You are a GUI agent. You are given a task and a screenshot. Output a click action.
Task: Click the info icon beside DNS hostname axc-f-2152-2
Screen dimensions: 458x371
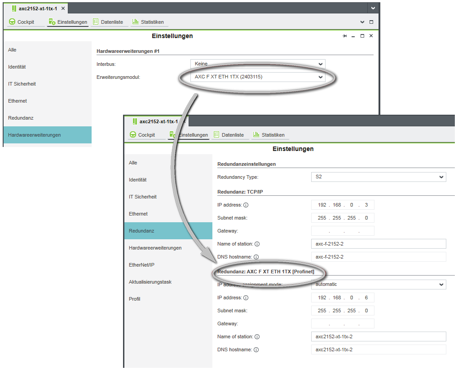(x=255, y=257)
